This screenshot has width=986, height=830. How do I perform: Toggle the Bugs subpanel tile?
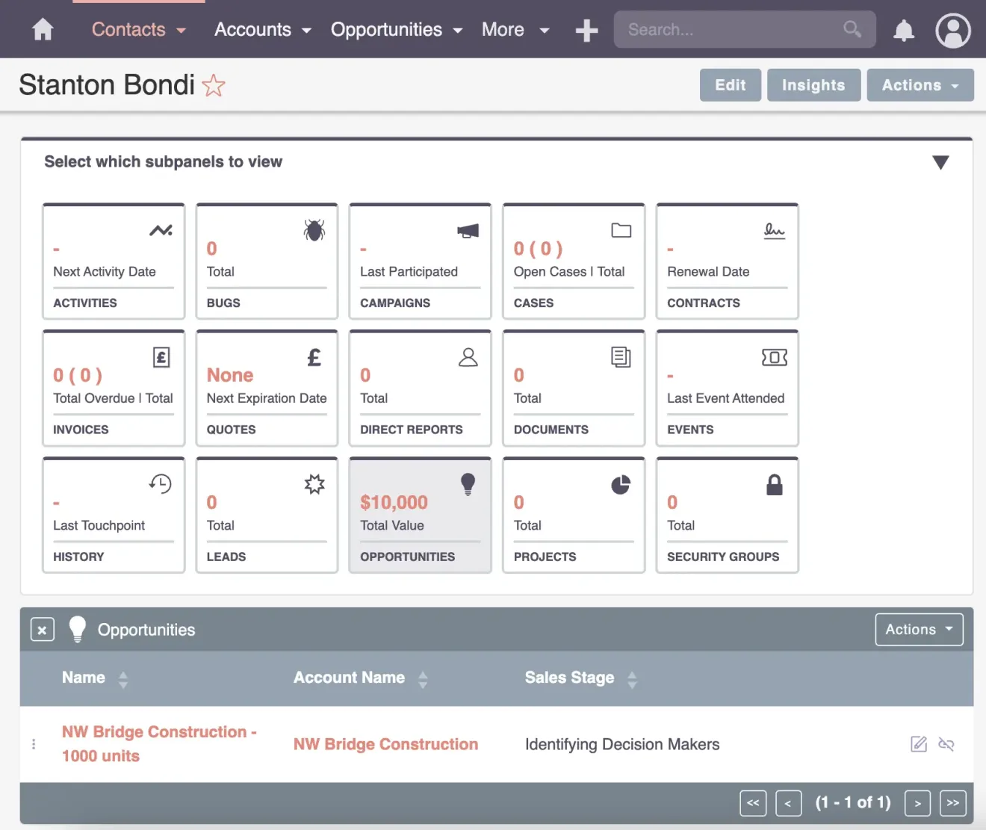point(267,261)
